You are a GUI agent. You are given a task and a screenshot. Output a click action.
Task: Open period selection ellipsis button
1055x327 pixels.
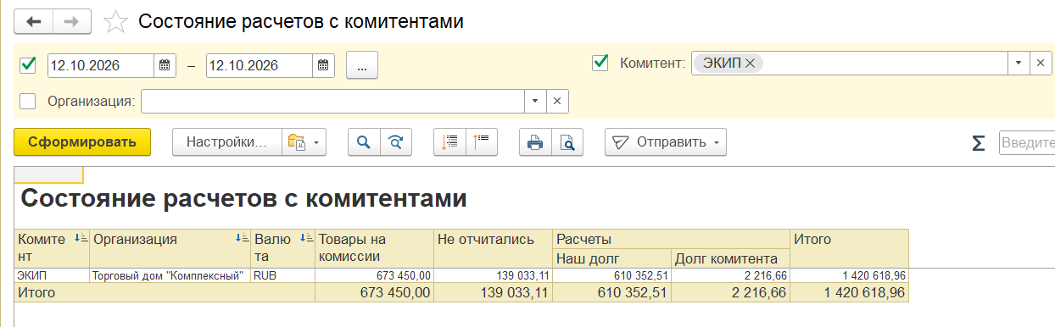coord(362,64)
